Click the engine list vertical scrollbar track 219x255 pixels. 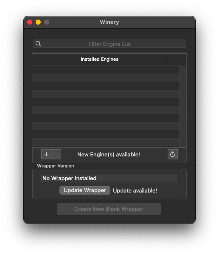[x=183, y=106]
